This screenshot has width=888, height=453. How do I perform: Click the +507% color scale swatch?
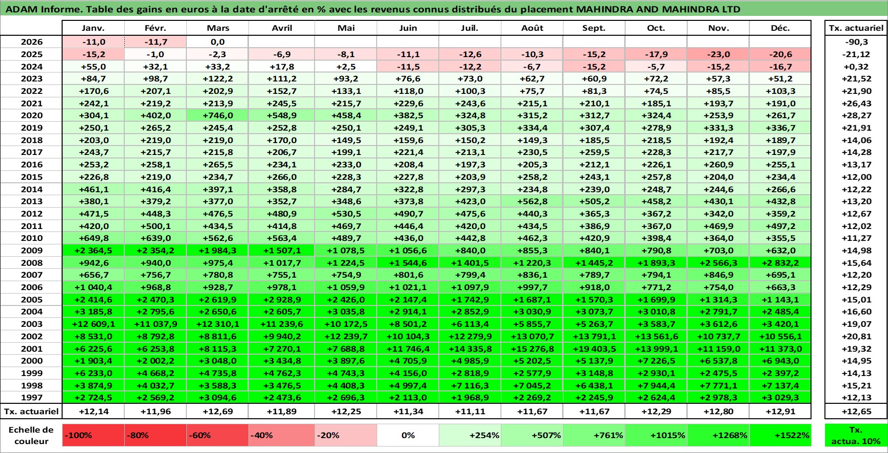[532, 435]
